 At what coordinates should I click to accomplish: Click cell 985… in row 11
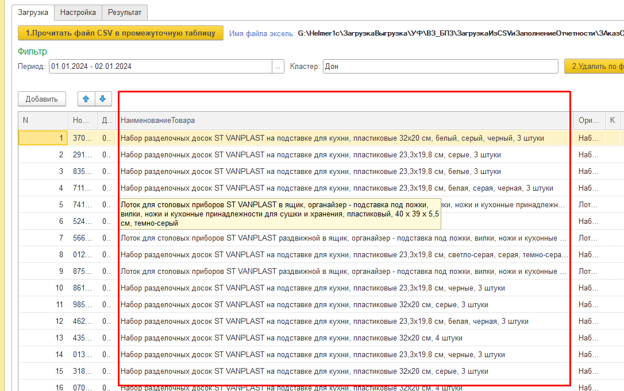pyautogui.click(x=83, y=305)
